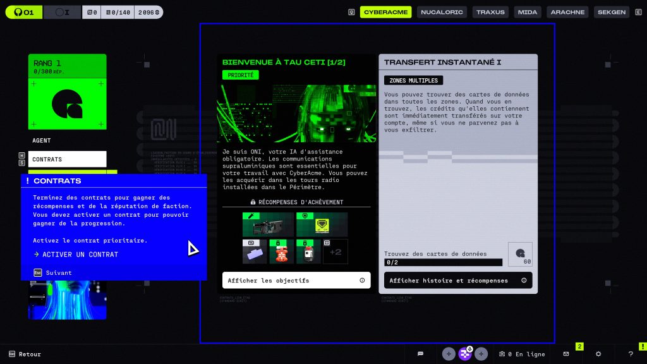Click the help question mark icon
The width and height of the screenshot is (647, 364).
[x=631, y=354]
